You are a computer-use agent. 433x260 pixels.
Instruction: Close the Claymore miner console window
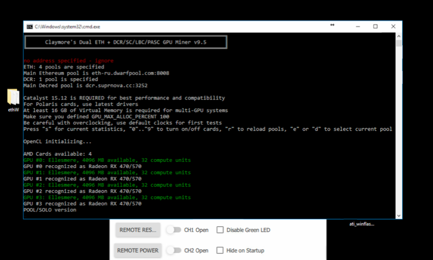click(393, 27)
